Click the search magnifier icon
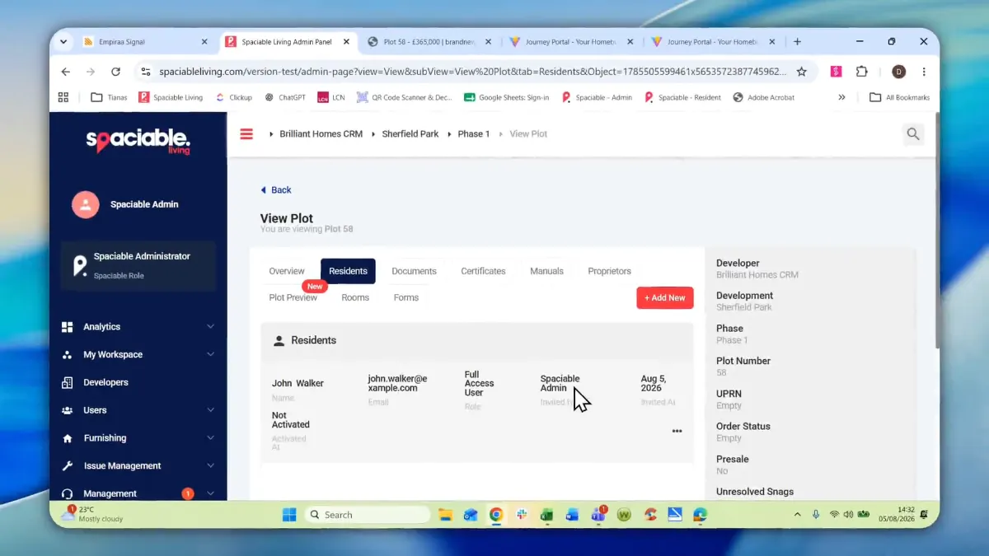 913,133
